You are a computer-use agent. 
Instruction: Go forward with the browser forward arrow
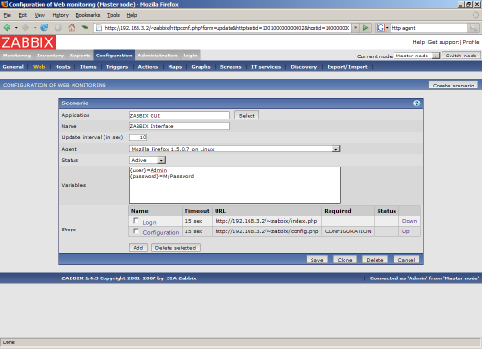point(25,28)
